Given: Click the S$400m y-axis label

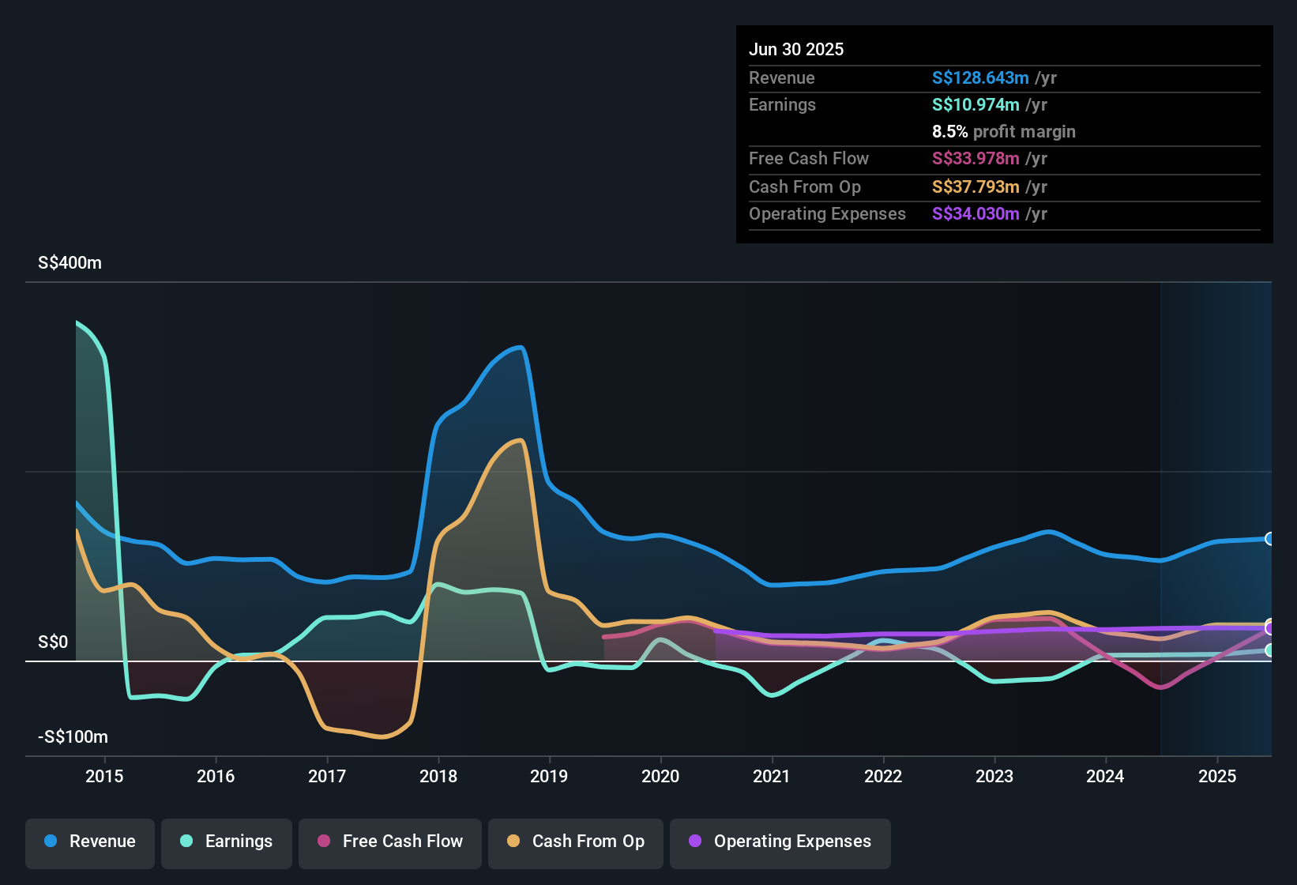Looking at the screenshot, I should pos(70,263).
